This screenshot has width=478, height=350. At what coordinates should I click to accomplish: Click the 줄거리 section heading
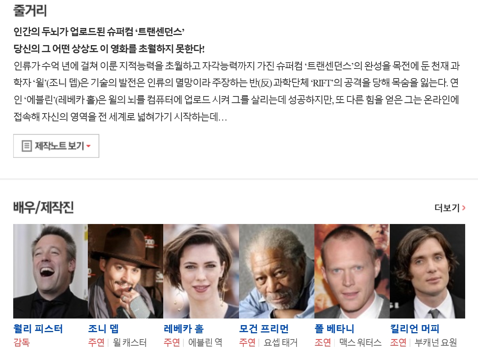pos(30,10)
